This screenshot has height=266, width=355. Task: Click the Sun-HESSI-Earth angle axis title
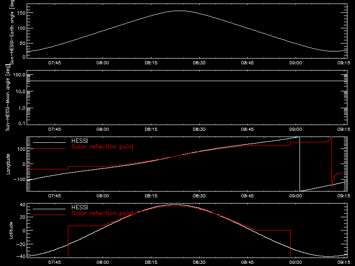12,32
